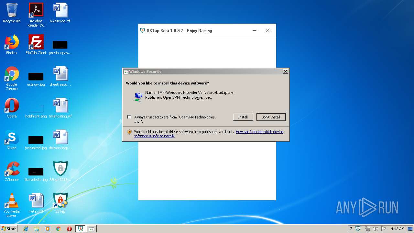Click the TAP-Windows network adapter icon
414x233 pixels.
[138, 97]
